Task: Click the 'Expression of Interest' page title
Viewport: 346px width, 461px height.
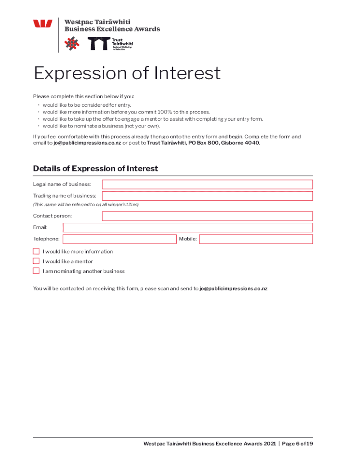Action: coord(127,73)
